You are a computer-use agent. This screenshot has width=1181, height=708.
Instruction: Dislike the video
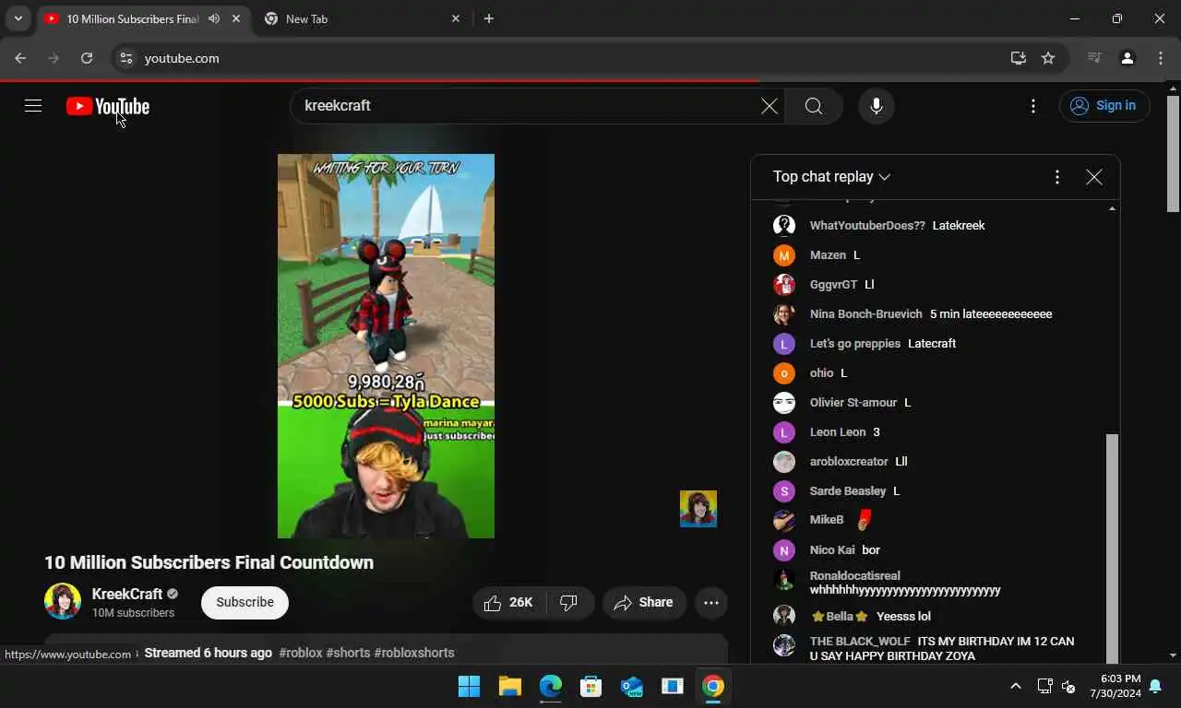(569, 603)
